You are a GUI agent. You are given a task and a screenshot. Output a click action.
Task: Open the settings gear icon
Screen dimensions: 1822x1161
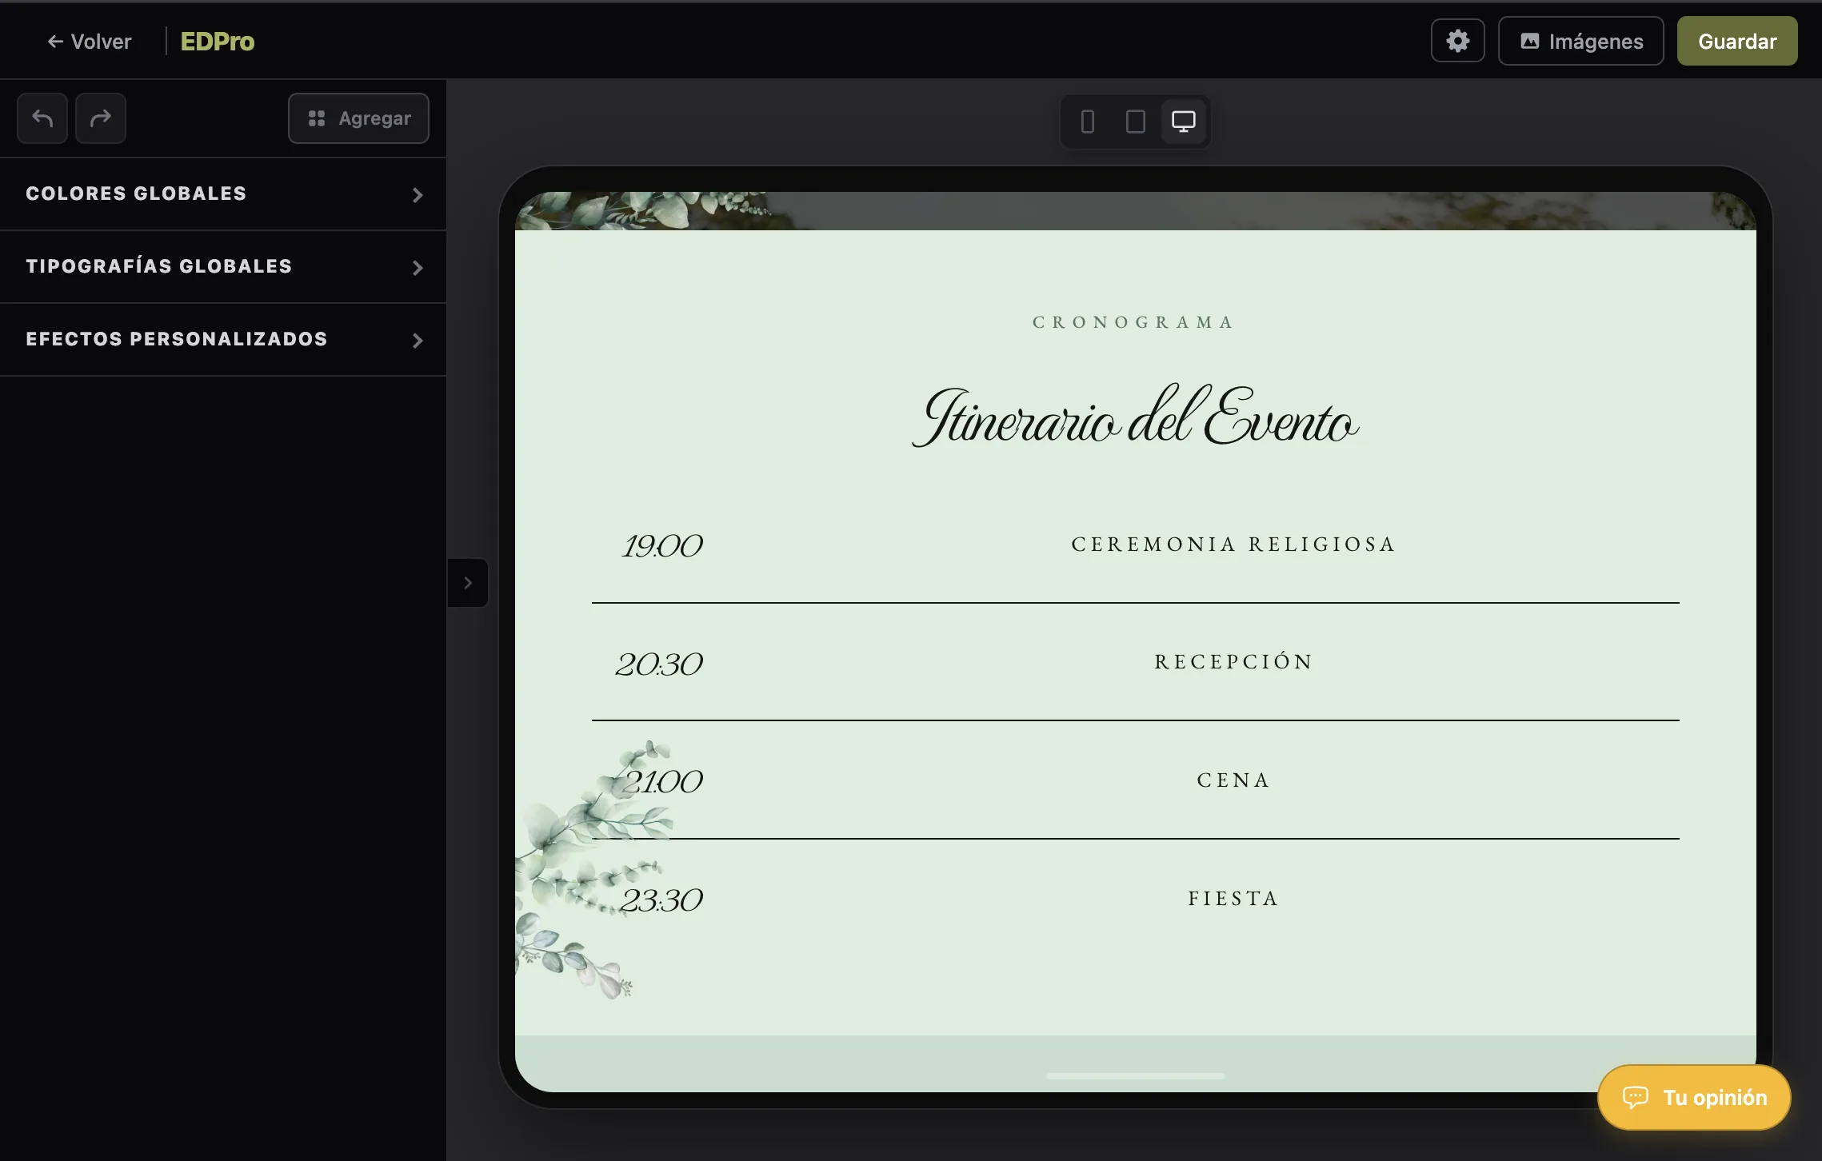point(1457,41)
